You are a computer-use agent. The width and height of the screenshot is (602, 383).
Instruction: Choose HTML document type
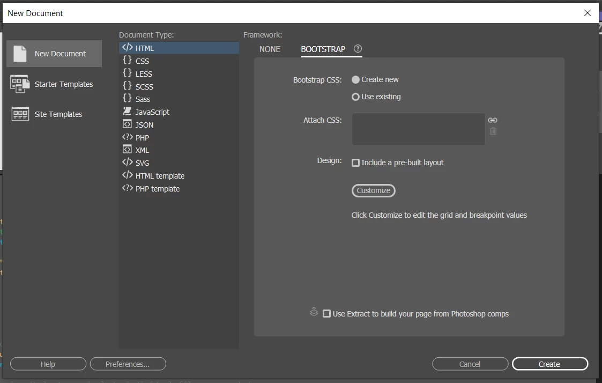[x=179, y=48]
